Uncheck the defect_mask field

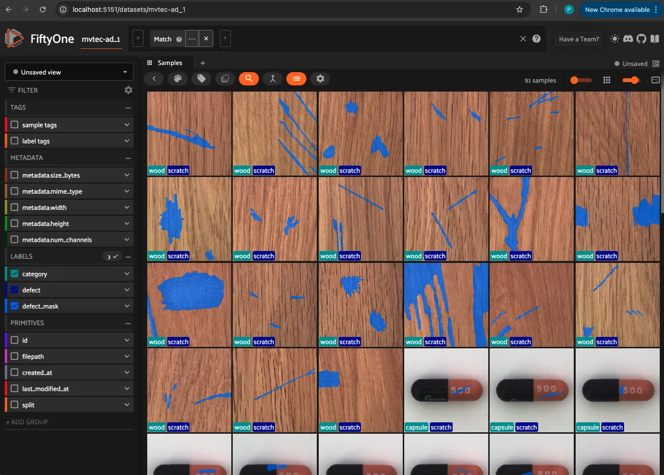[15, 306]
